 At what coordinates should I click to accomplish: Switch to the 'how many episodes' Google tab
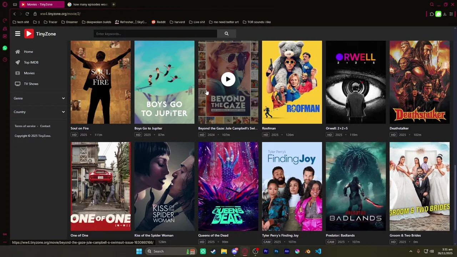click(x=88, y=5)
